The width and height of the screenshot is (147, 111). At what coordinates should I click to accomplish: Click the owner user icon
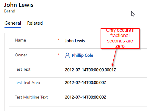click(68, 55)
